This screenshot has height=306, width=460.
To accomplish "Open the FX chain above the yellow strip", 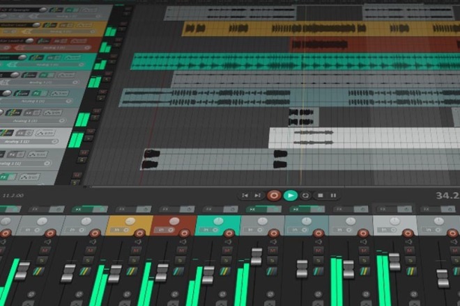I will [125, 209].
